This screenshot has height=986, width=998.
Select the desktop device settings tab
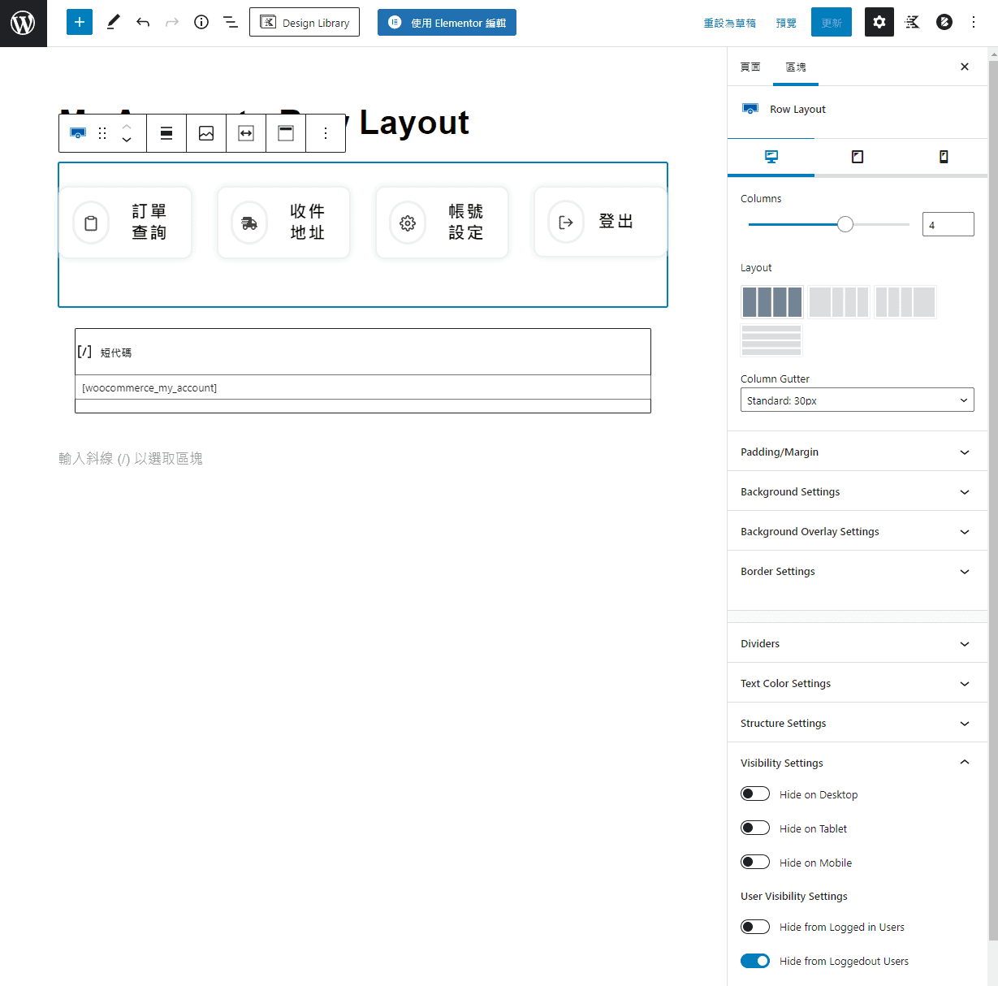[771, 157]
